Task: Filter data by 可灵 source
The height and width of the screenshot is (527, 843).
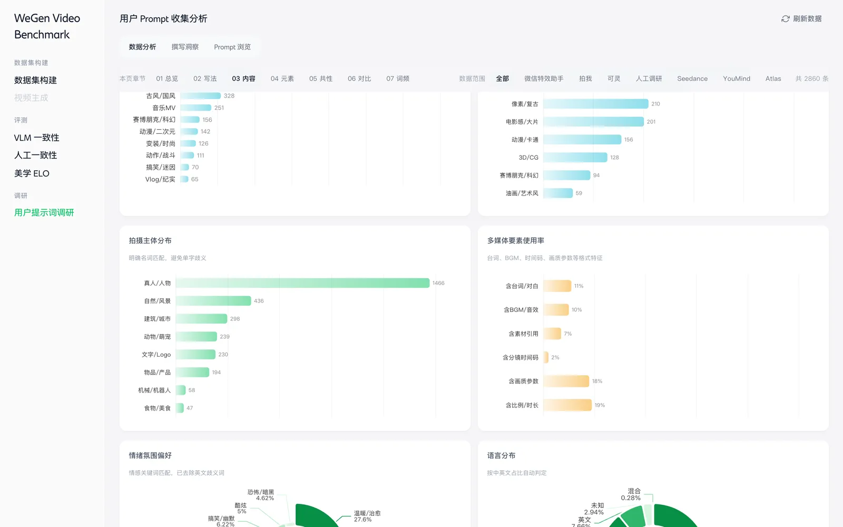Action: 614,79
